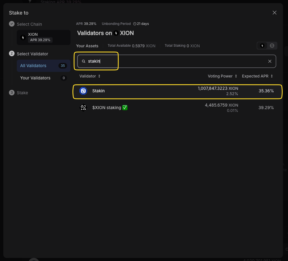Click the $XION staking validator logo
Screen dimensions: 288x261
(83, 107)
